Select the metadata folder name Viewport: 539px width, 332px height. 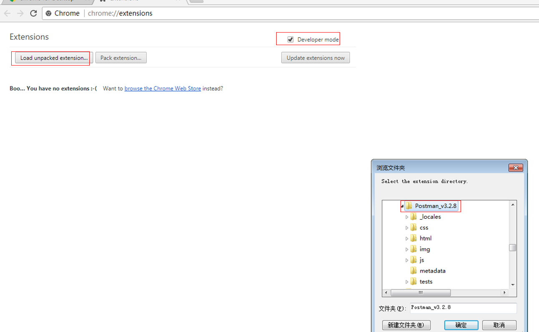point(433,271)
